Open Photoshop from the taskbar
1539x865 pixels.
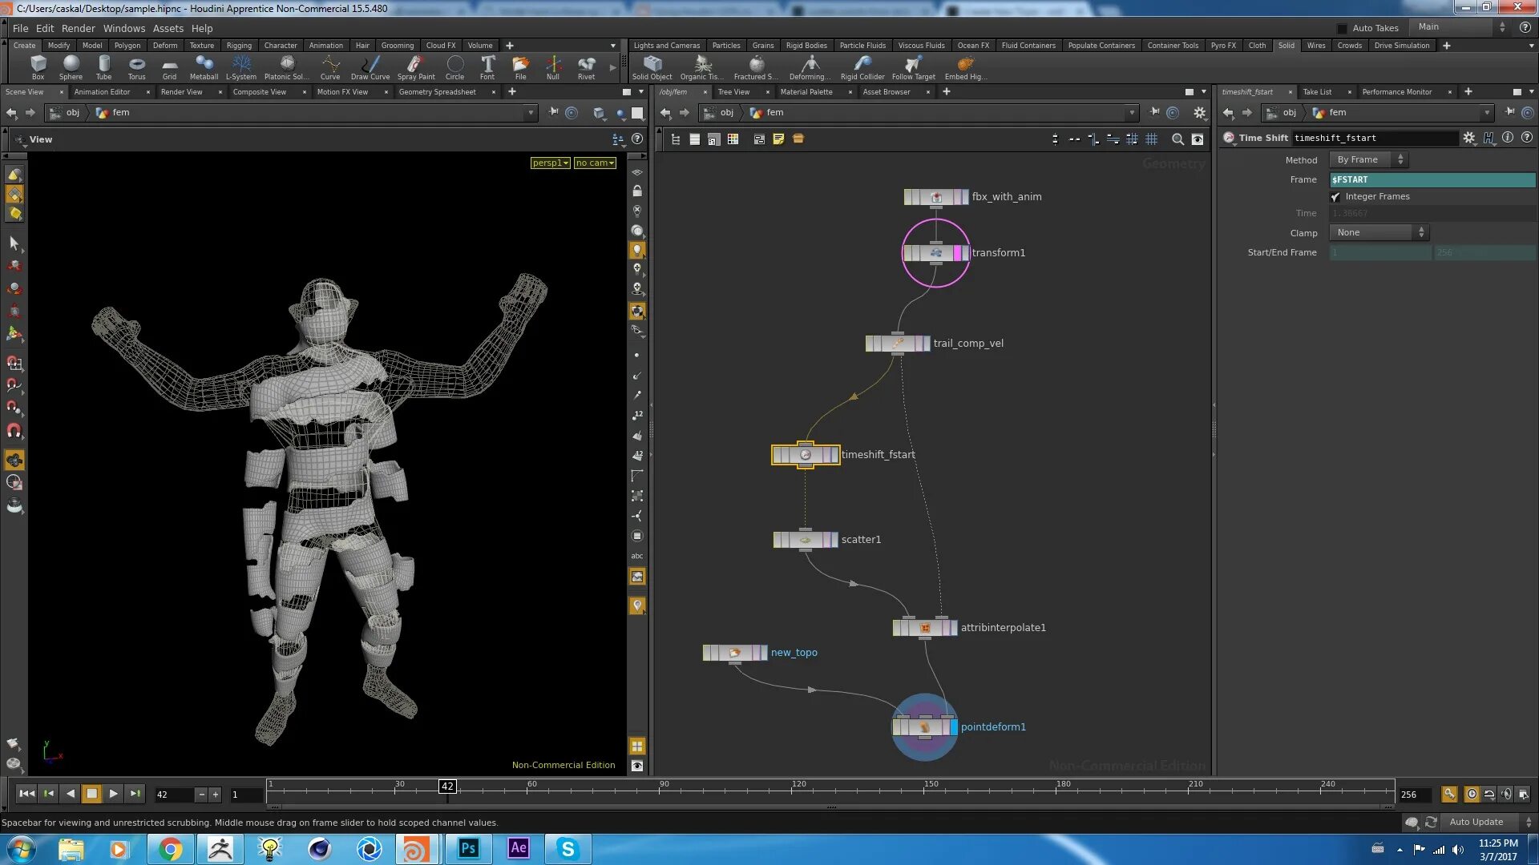[x=468, y=848]
